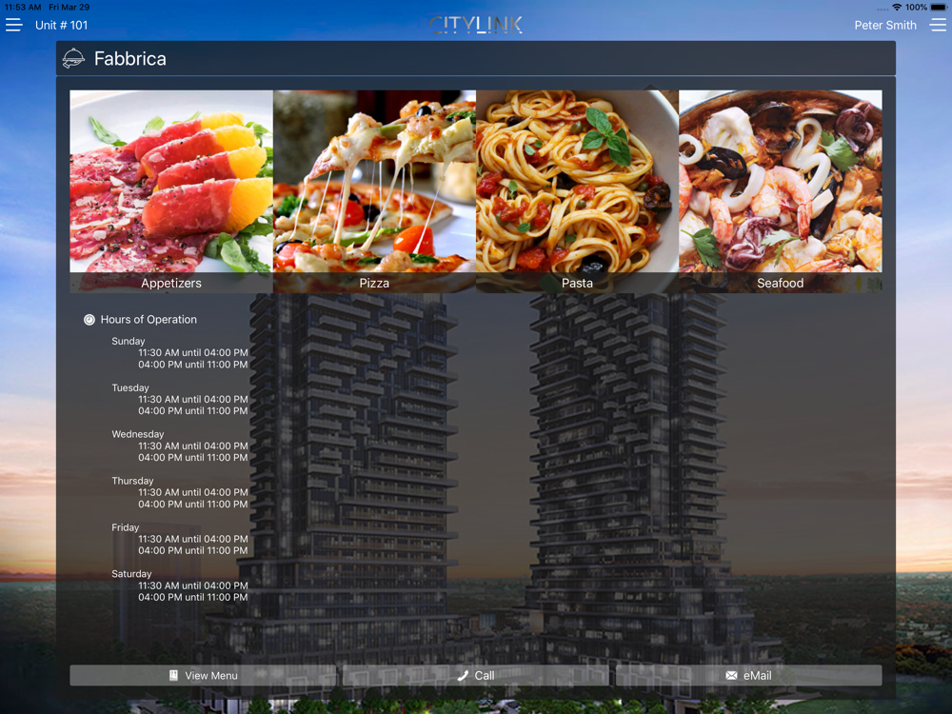Image resolution: width=952 pixels, height=714 pixels.
Task: Tap Saturday's 04:00 PM until 11:00 PM time
Action: click(x=193, y=598)
